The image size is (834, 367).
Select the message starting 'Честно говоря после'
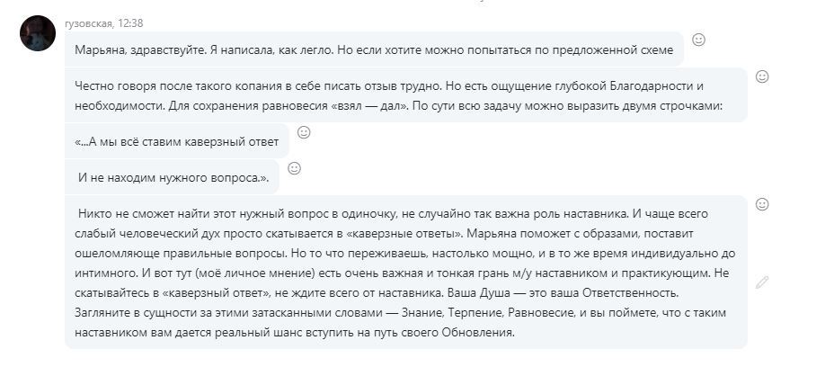point(406,94)
